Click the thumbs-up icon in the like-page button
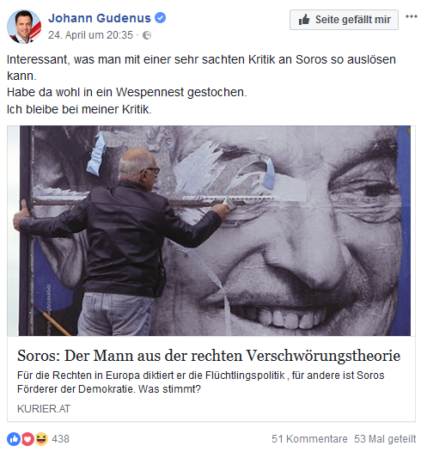The height and width of the screenshot is (452, 421). point(303,20)
